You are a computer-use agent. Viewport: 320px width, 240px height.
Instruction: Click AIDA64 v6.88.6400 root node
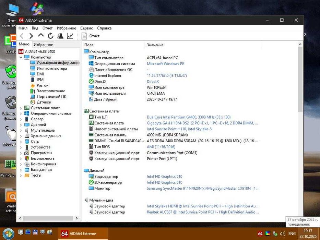coord(40,51)
